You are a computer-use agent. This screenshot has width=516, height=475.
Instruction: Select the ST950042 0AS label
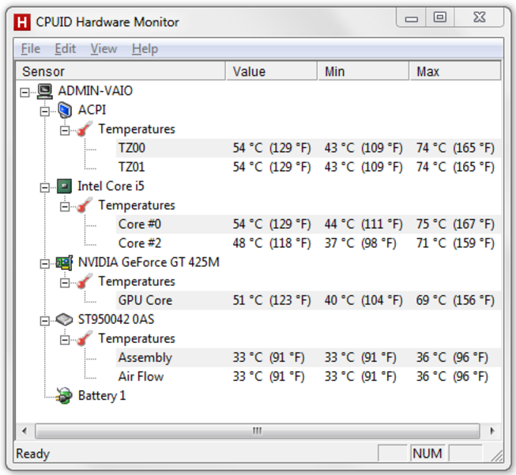[x=116, y=319]
